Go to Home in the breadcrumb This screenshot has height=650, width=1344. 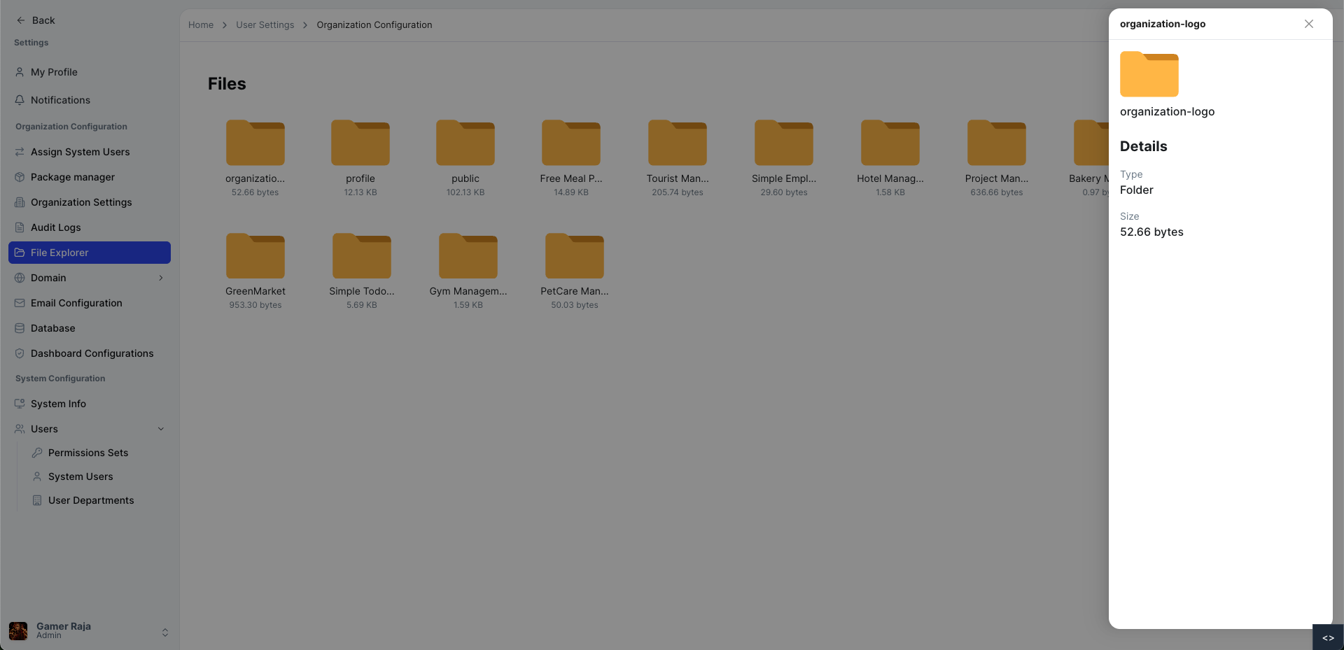(x=201, y=24)
